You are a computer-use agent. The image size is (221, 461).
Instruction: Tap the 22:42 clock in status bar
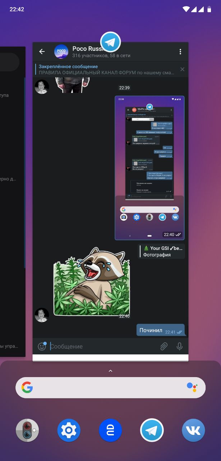17,9
